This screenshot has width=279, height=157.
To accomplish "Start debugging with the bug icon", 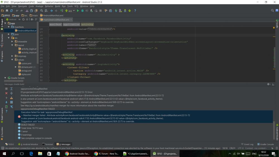I will tap(82, 11).
